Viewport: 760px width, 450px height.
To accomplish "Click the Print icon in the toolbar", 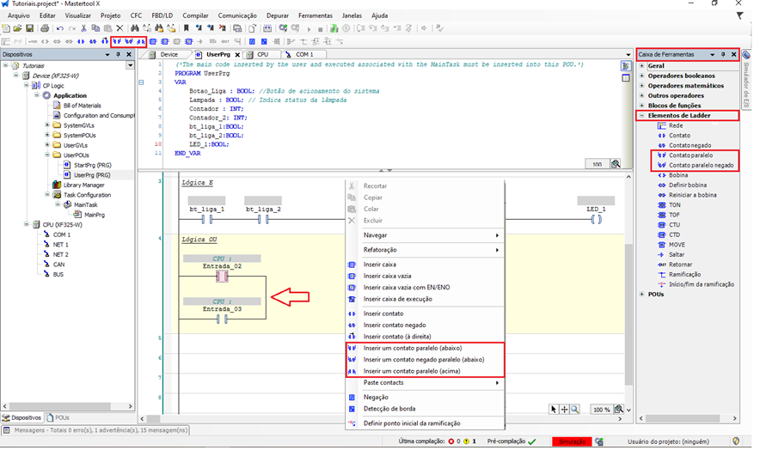I will tap(46, 28).
